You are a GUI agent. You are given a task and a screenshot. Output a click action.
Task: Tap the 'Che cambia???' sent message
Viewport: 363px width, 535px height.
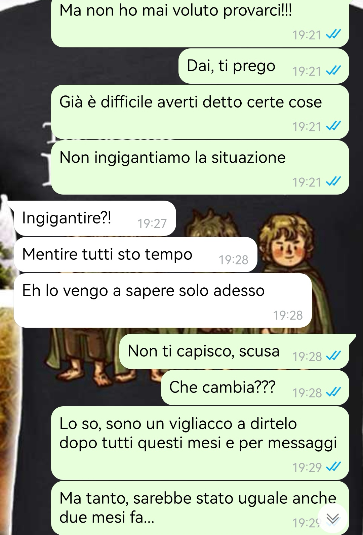255,387
